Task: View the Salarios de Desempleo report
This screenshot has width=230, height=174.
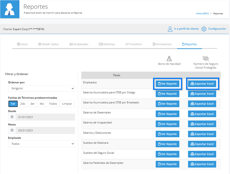Action: click(x=167, y=114)
